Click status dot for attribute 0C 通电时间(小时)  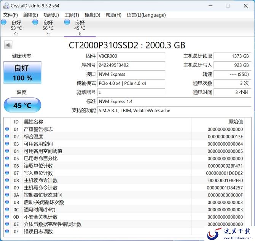pos(7,209)
